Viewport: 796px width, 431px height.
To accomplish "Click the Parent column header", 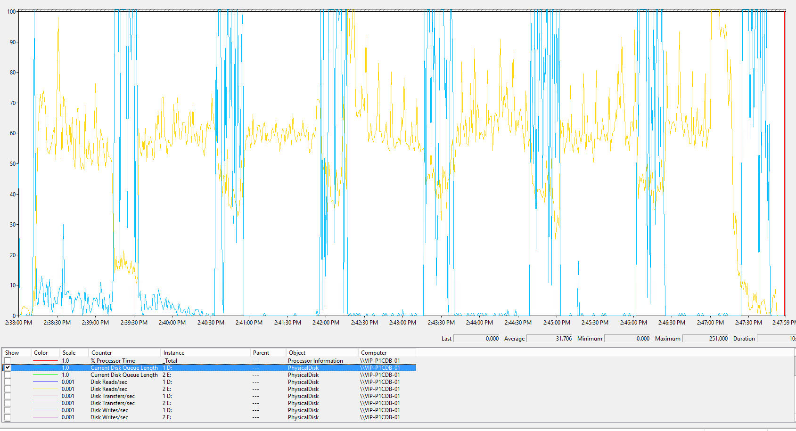I will click(268, 353).
